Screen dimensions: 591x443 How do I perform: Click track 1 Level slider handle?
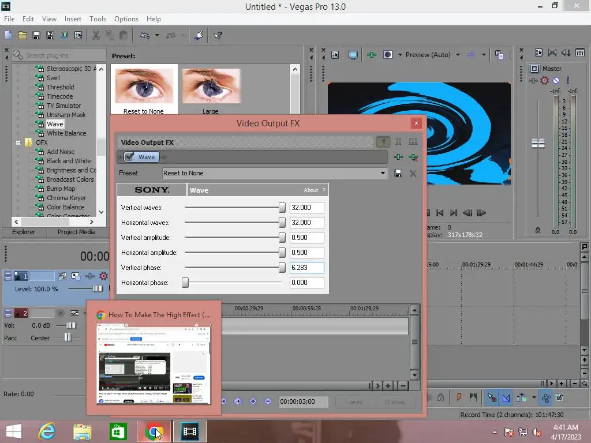pyautogui.click(x=97, y=288)
